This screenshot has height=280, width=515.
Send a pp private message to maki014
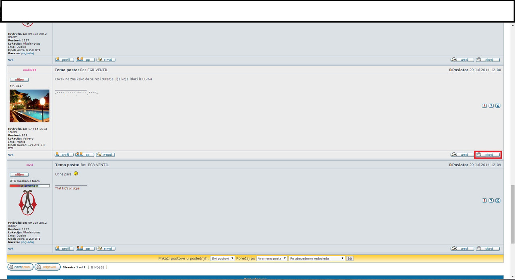pyautogui.click(x=85, y=155)
